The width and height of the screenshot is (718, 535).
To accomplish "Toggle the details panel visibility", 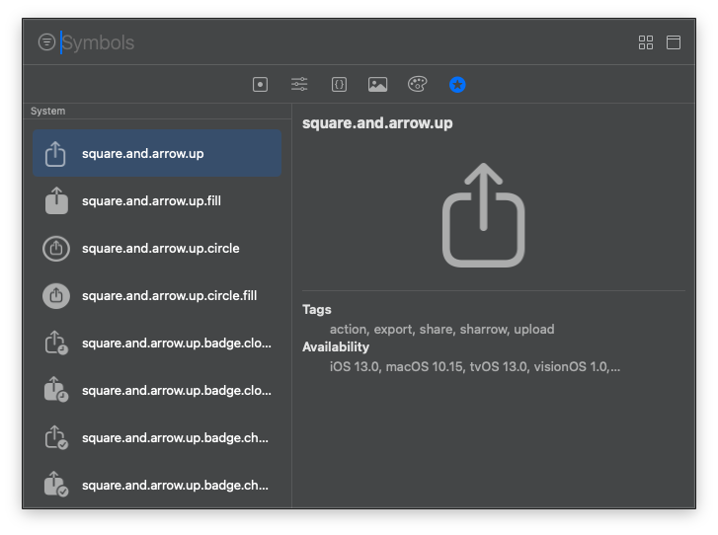I will 674,42.
